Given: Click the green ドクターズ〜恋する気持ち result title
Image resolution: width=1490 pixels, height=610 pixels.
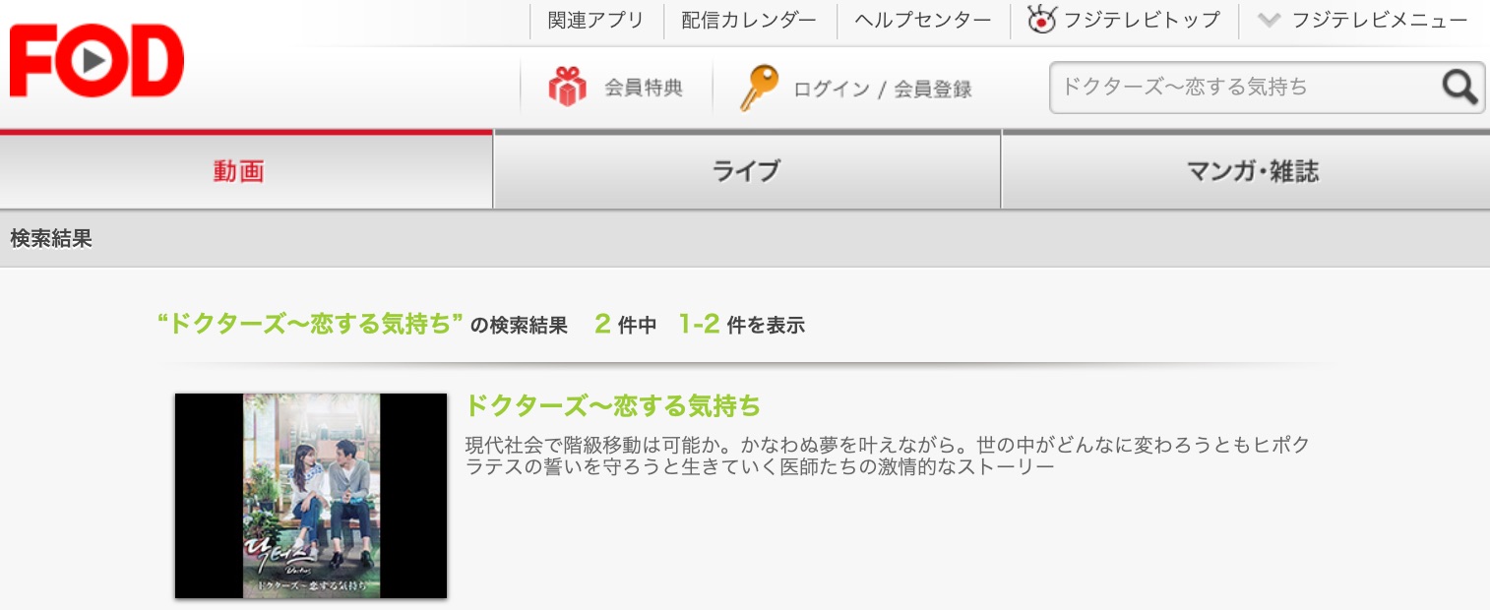Looking at the screenshot, I should point(612,405).
